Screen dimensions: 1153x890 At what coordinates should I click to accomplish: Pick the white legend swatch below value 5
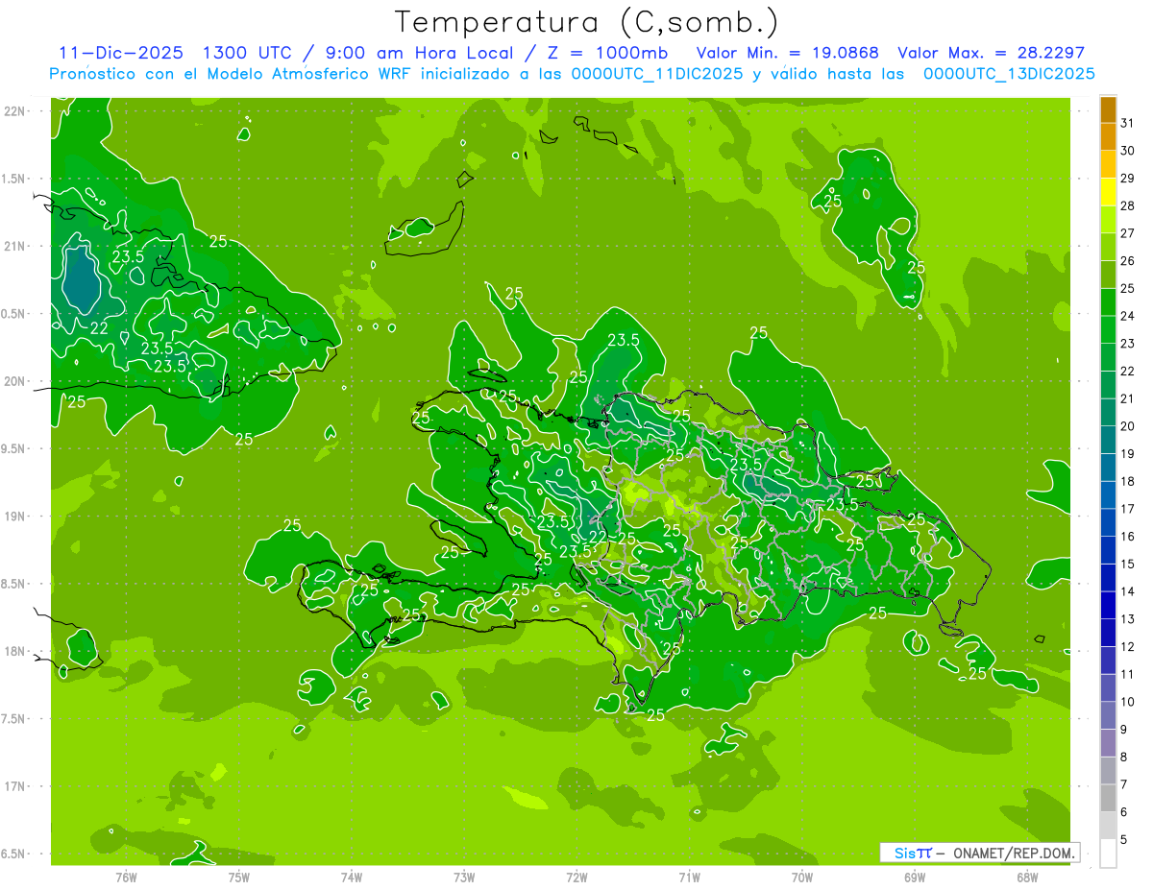1108,853
